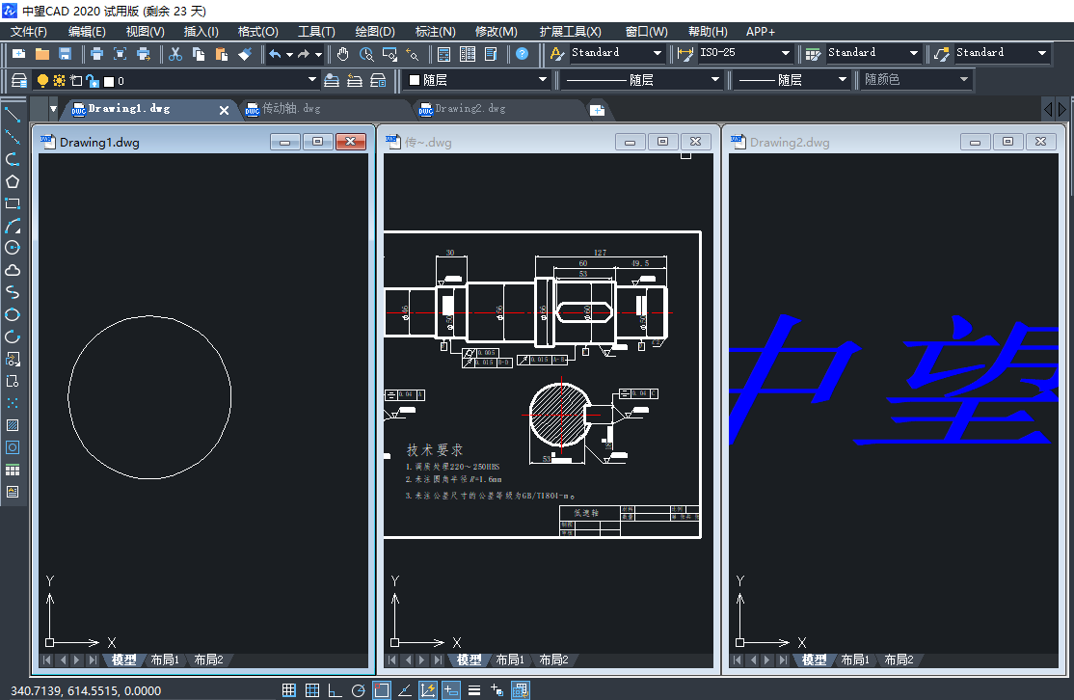Expand the ISO-25 dimension style dropdown
Screen dimensions: 1074x700
click(x=786, y=54)
